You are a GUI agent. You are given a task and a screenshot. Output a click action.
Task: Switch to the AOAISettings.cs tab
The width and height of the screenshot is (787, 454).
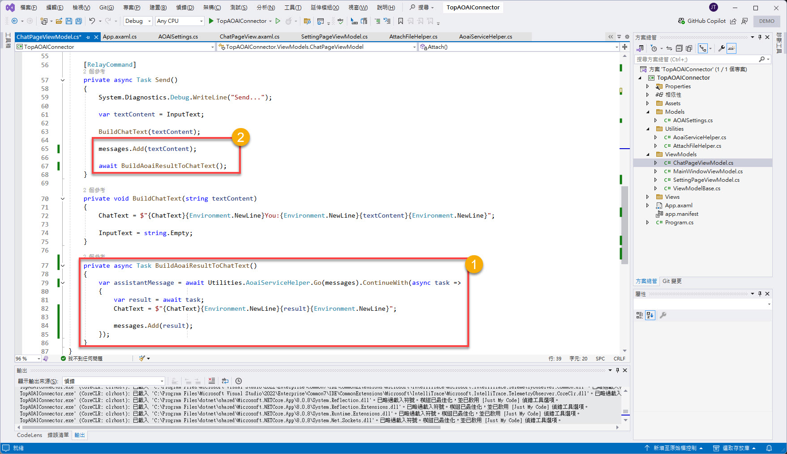click(x=178, y=37)
